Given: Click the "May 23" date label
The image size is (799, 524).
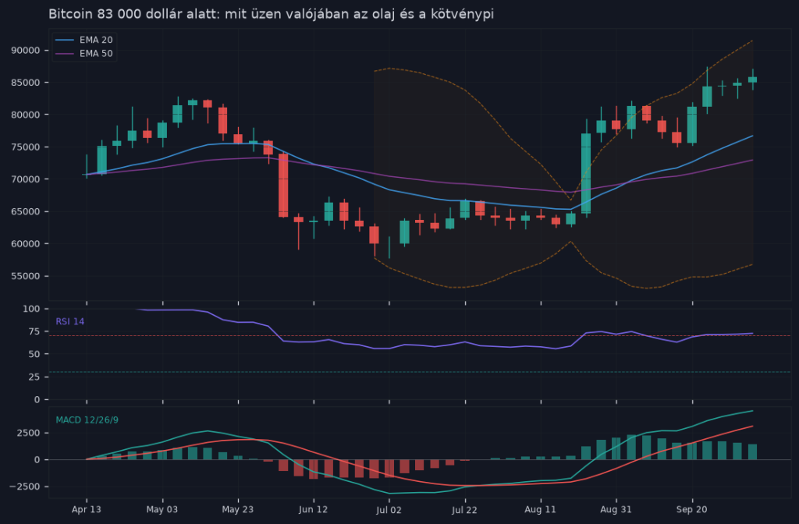Looking at the screenshot, I should 238,509.
